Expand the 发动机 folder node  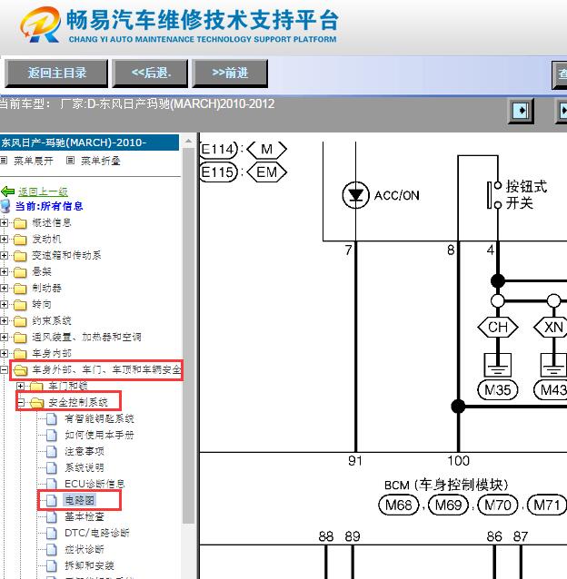4,239
